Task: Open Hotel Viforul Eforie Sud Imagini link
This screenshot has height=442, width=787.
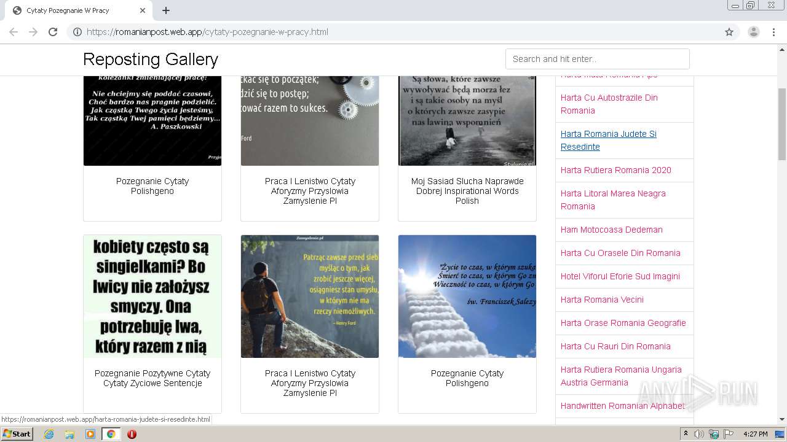Action: (620, 276)
